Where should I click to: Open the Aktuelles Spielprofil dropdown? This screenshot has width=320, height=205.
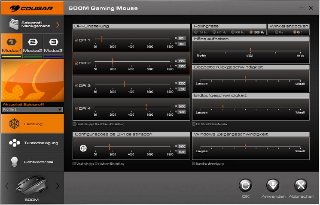pyautogui.click(x=60, y=110)
